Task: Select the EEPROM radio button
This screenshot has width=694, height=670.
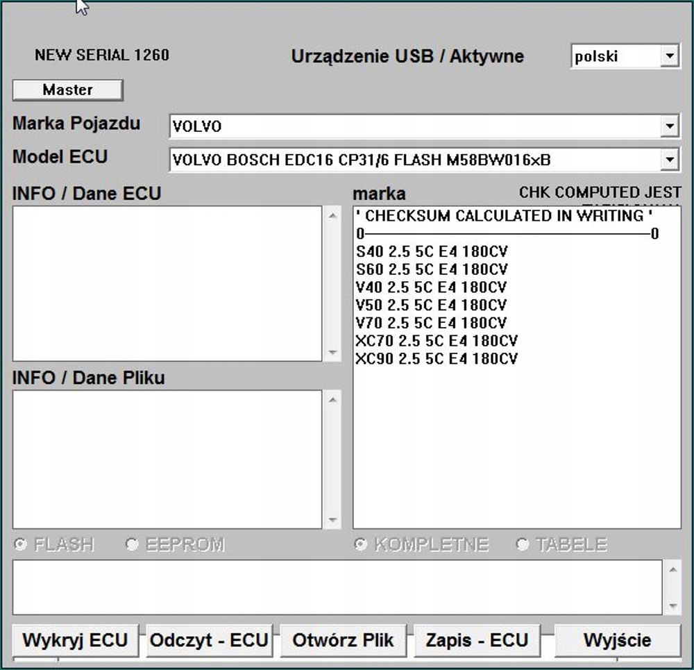Action: (132, 544)
